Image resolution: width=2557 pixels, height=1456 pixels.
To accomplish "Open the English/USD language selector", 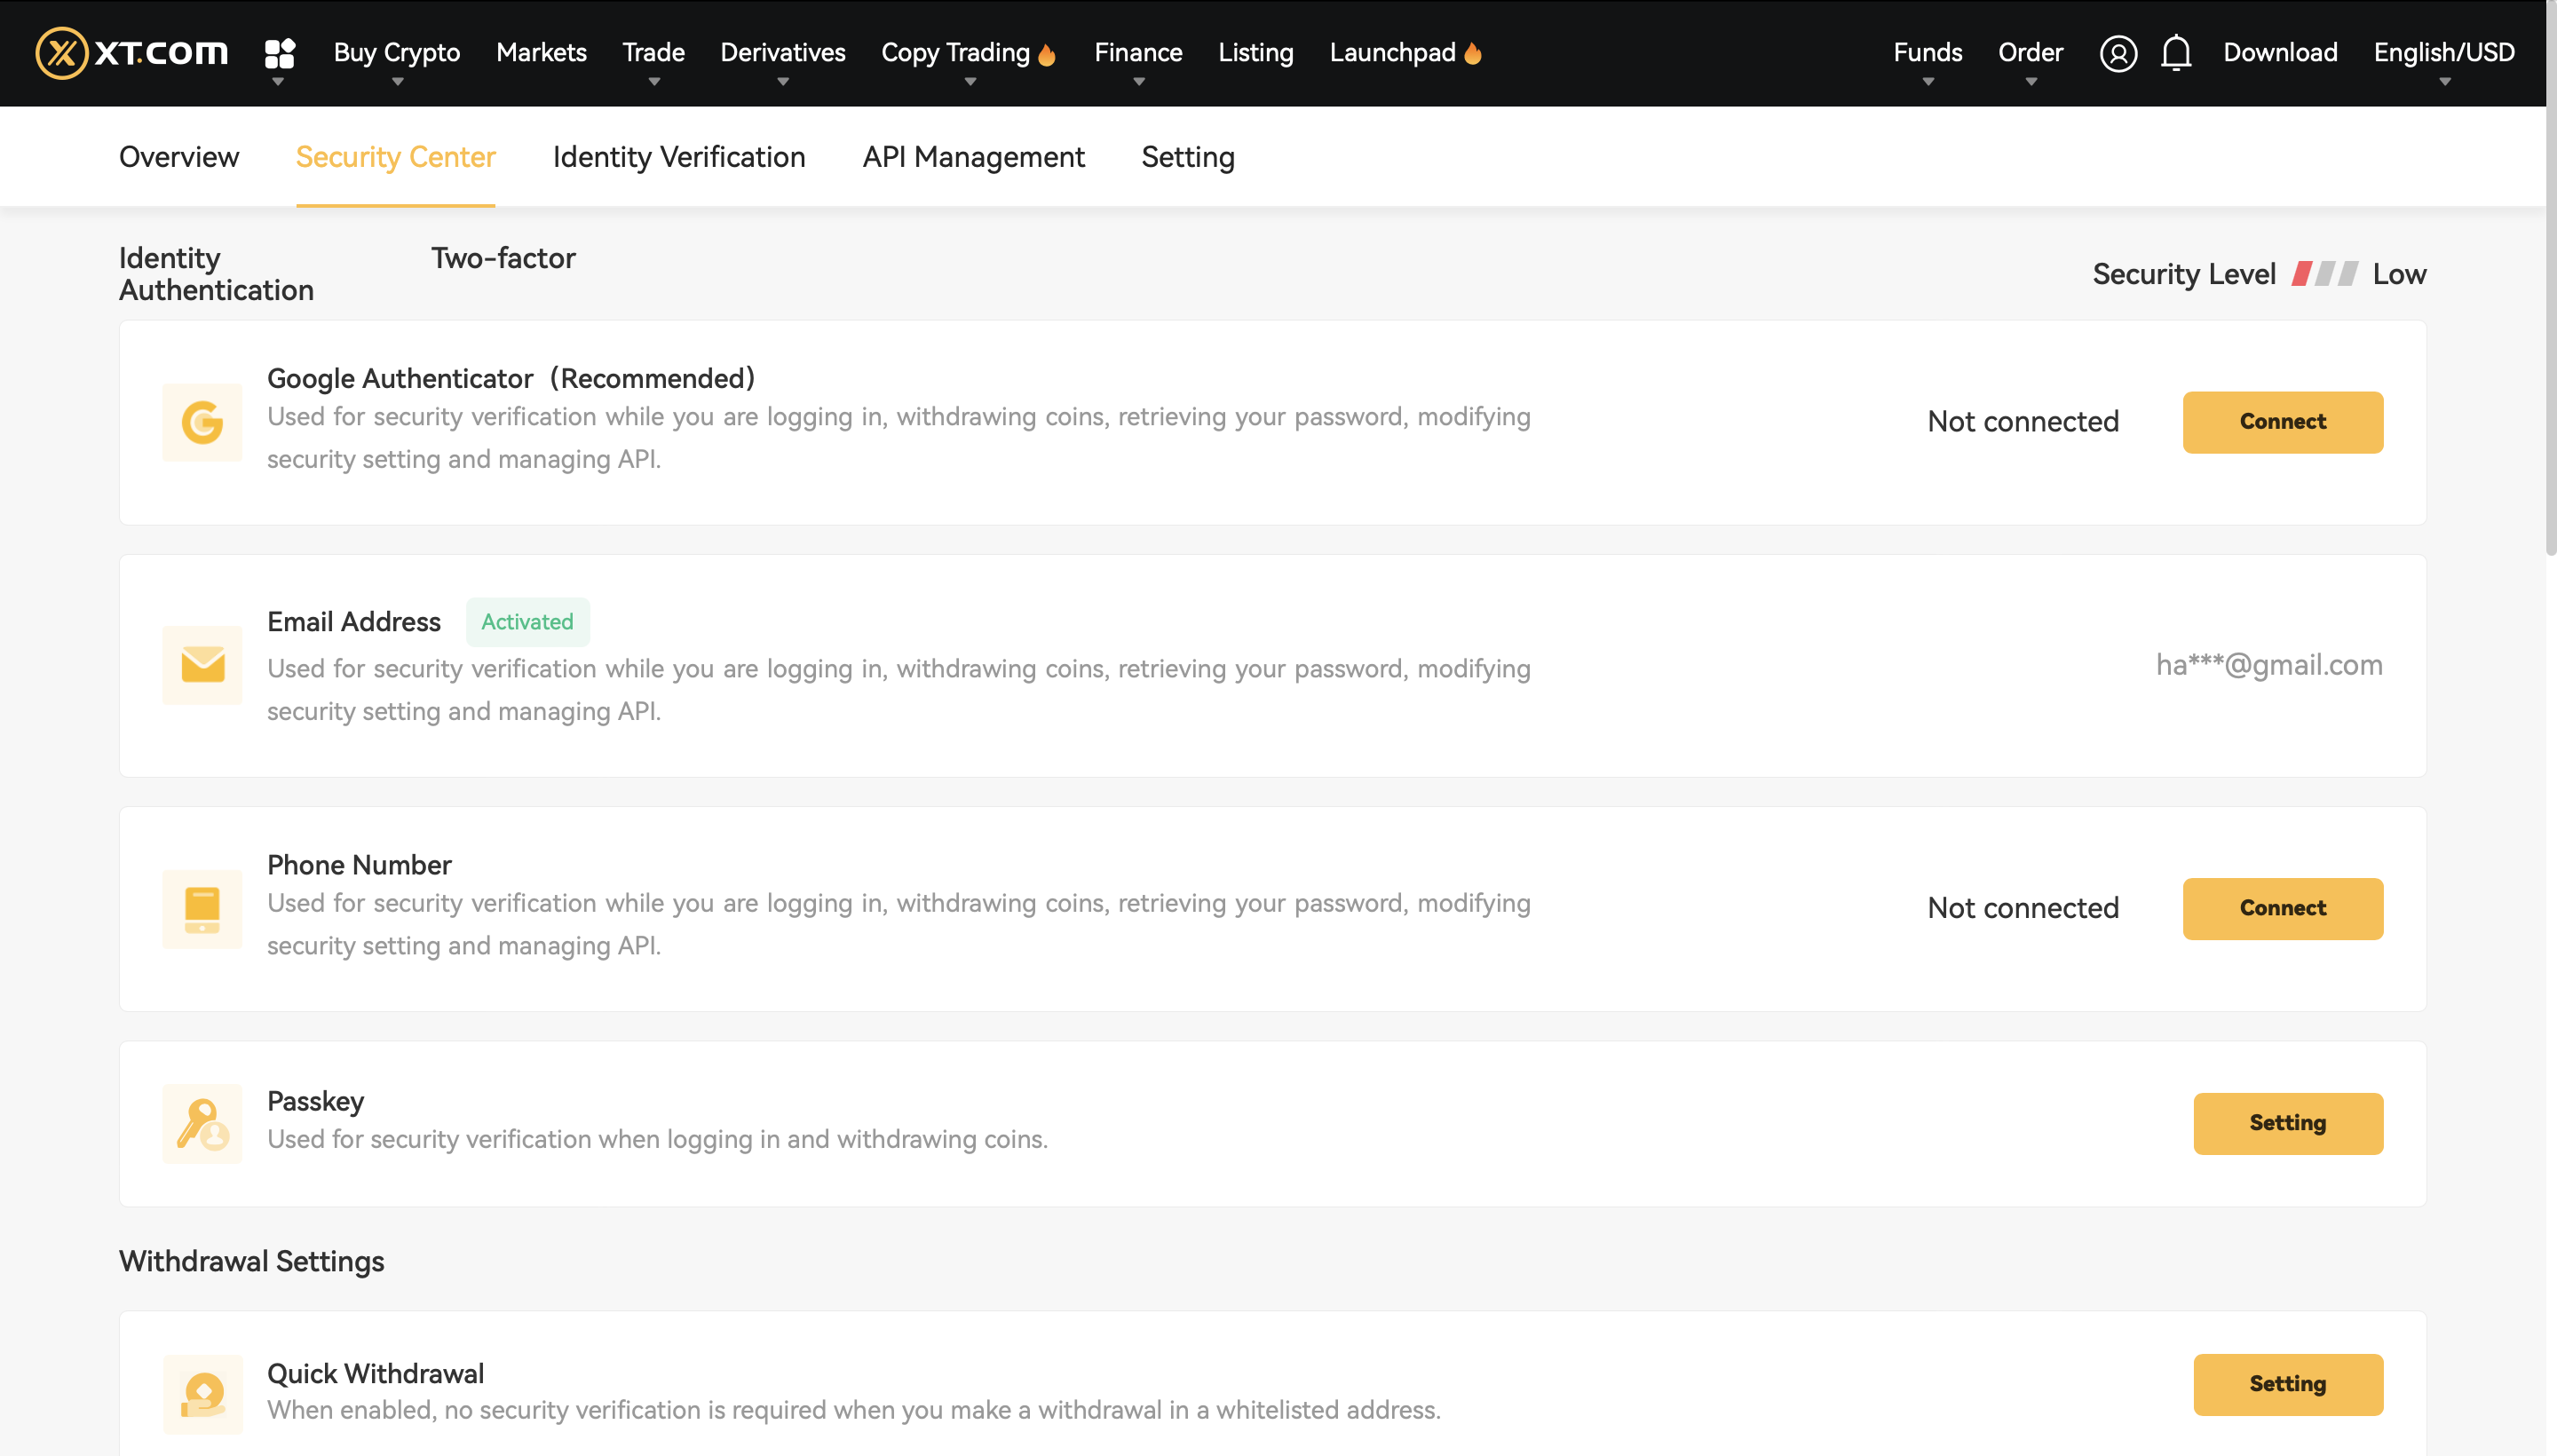I will click(2443, 53).
